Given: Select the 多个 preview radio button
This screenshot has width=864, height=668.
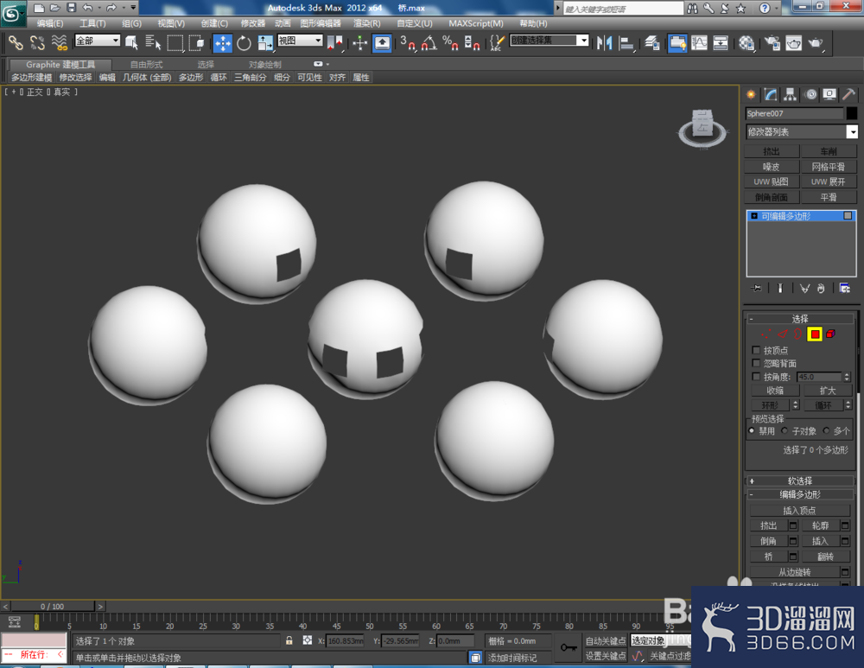Looking at the screenshot, I should coord(826,430).
